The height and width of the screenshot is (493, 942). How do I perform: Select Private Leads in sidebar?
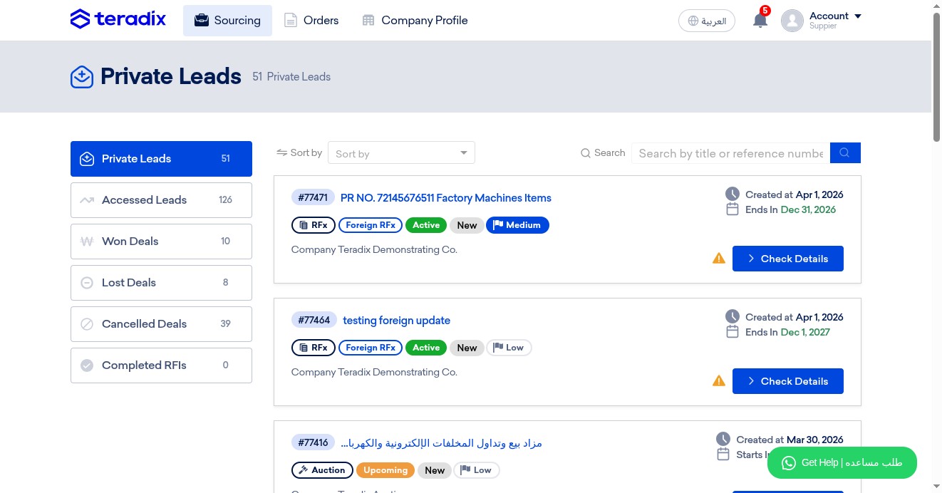point(161,159)
